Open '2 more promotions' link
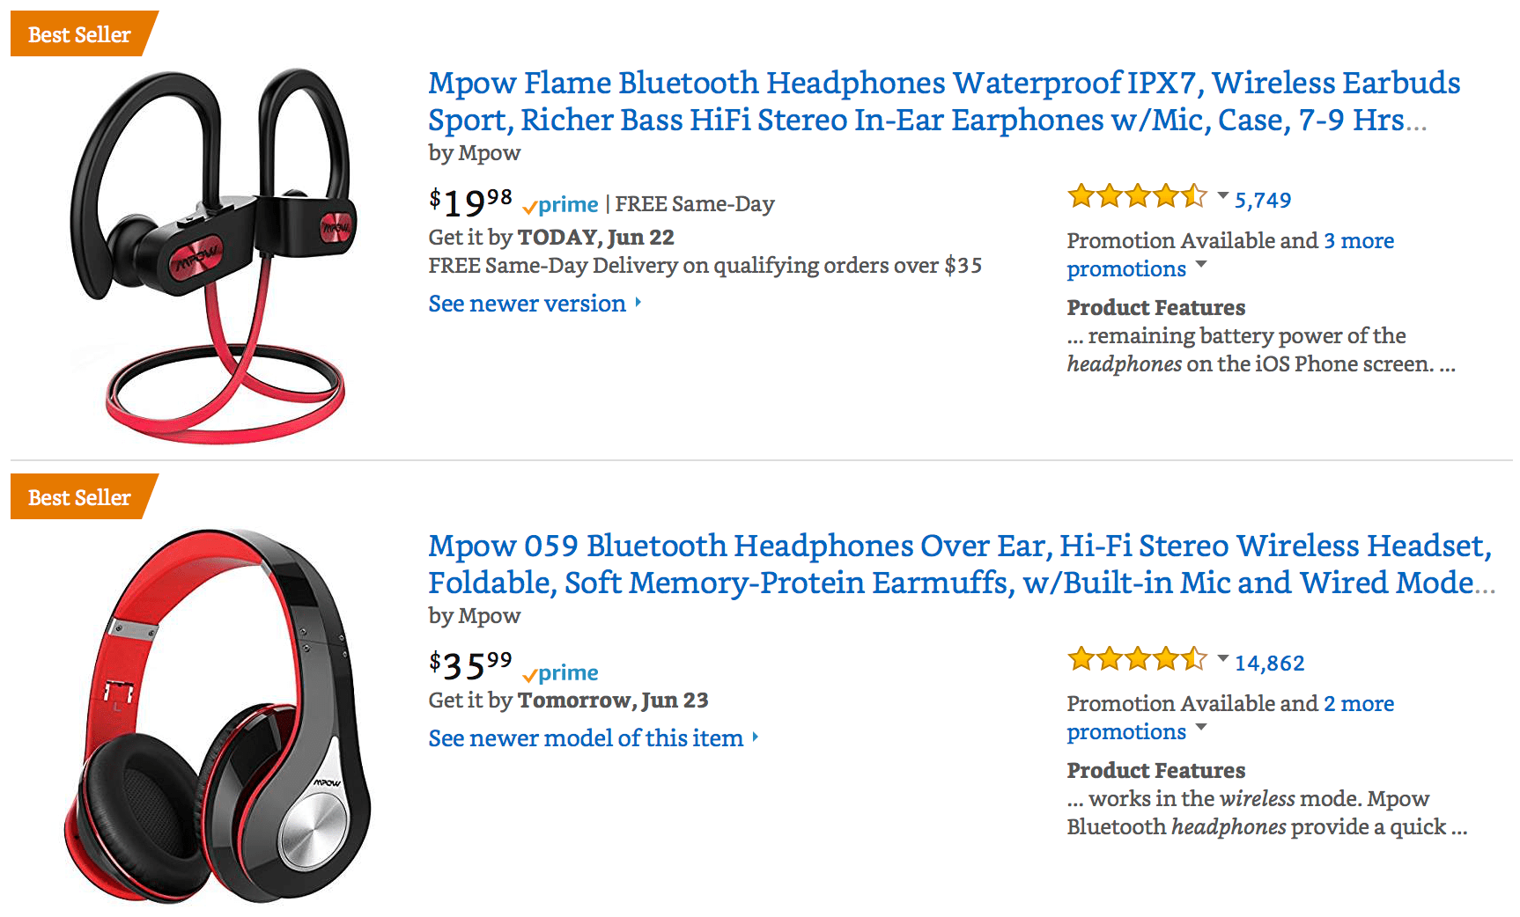Viewport: 1520px width, 917px height. 1230,717
